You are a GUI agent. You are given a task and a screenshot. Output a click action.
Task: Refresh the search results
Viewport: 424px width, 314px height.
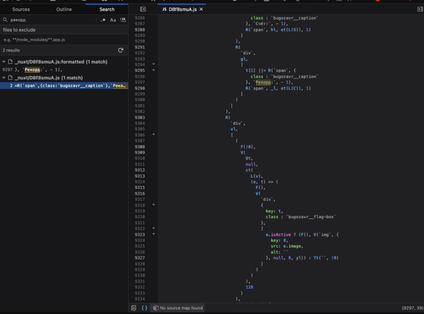(121, 50)
